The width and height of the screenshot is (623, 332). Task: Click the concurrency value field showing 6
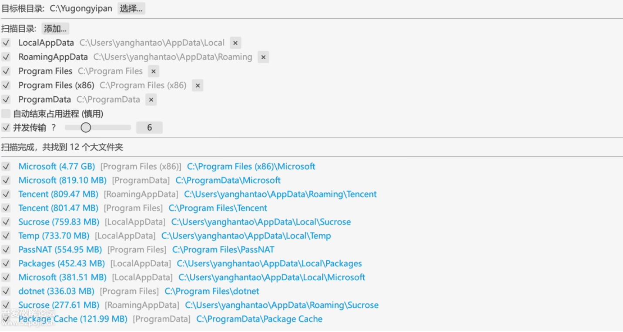[149, 127]
